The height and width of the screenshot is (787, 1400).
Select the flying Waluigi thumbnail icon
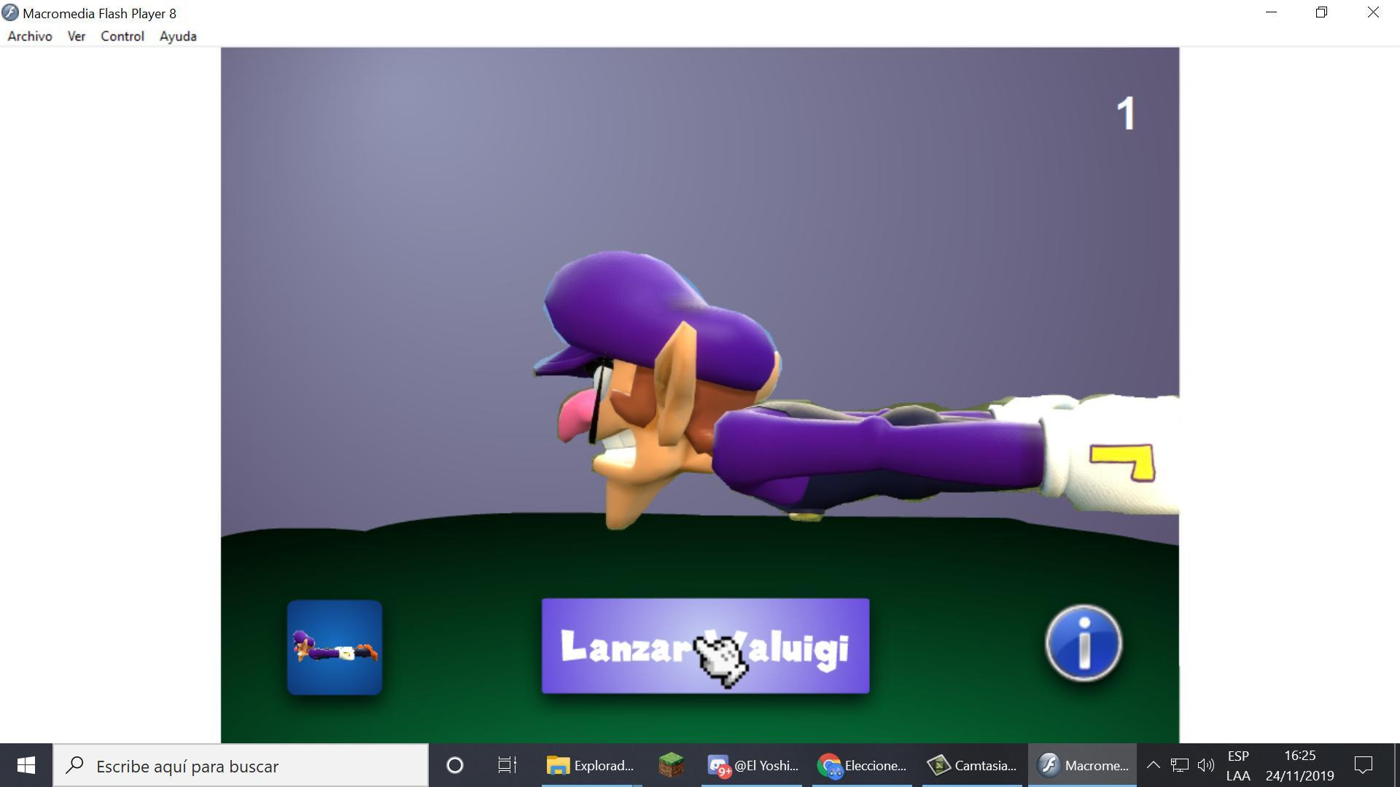coord(335,647)
